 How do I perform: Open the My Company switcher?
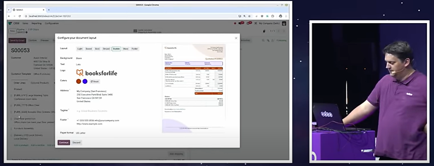click(x=269, y=24)
